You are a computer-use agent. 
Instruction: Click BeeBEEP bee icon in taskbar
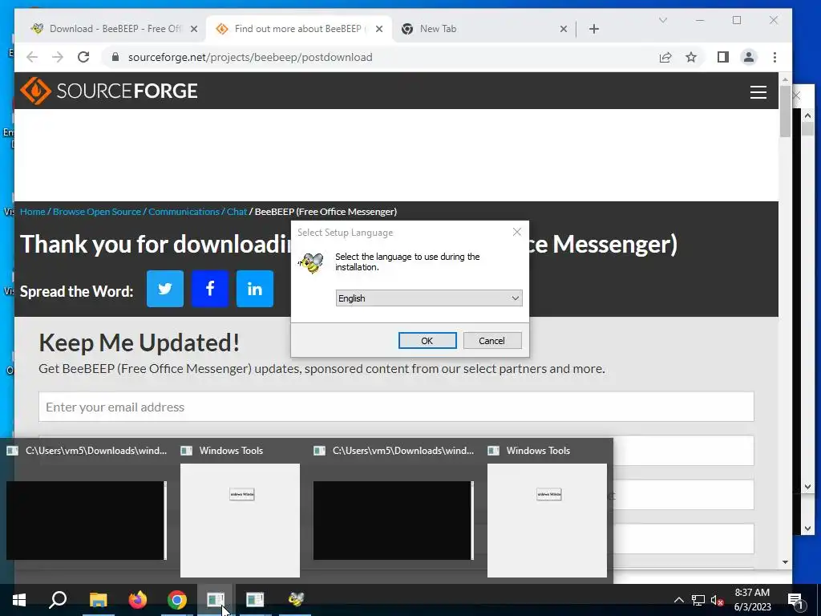pyautogui.click(x=296, y=600)
